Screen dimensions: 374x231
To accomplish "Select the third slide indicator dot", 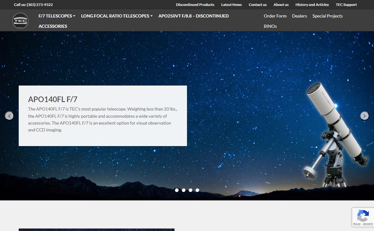I will pos(190,190).
